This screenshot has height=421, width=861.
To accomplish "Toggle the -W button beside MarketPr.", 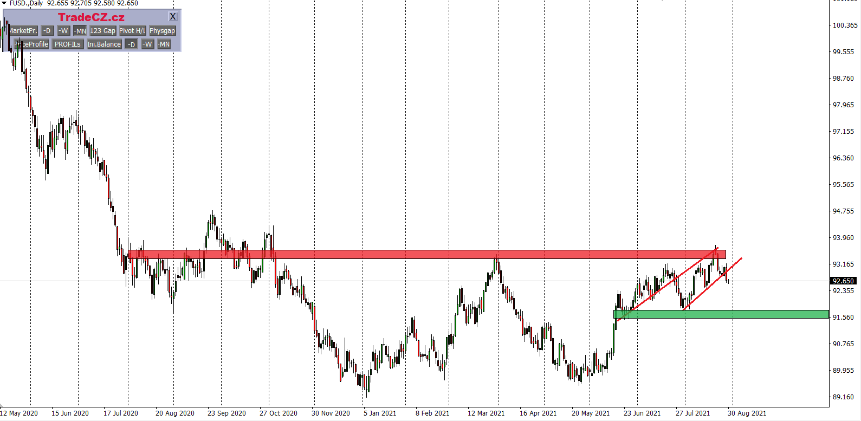I will [x=63, y=31].
